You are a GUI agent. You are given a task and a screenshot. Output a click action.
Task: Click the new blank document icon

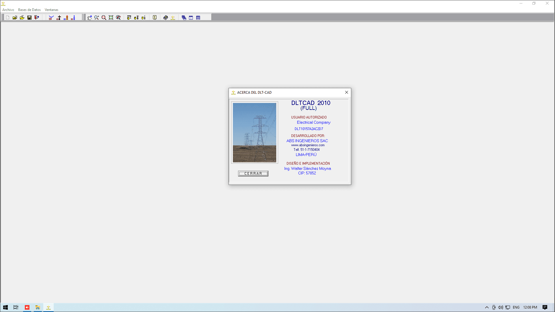pyautogui.click(x=8, y=18)
